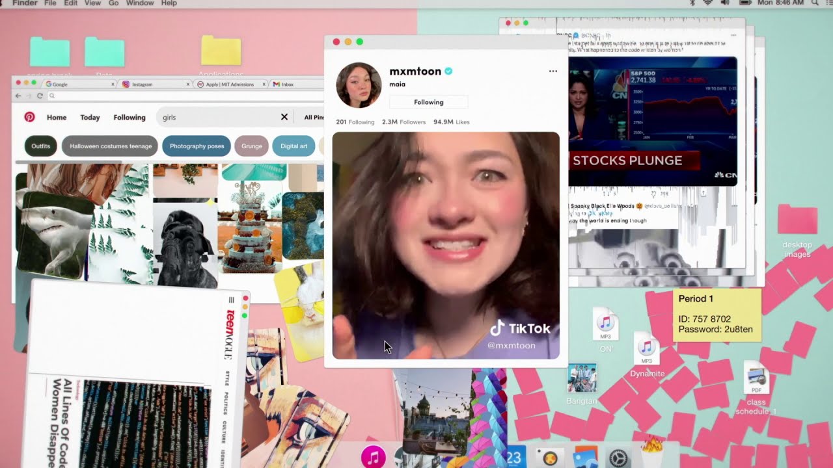This screenshot has width=833, height=468.
Task: Open the Pinterest Following feed
Action: point(130,118)
